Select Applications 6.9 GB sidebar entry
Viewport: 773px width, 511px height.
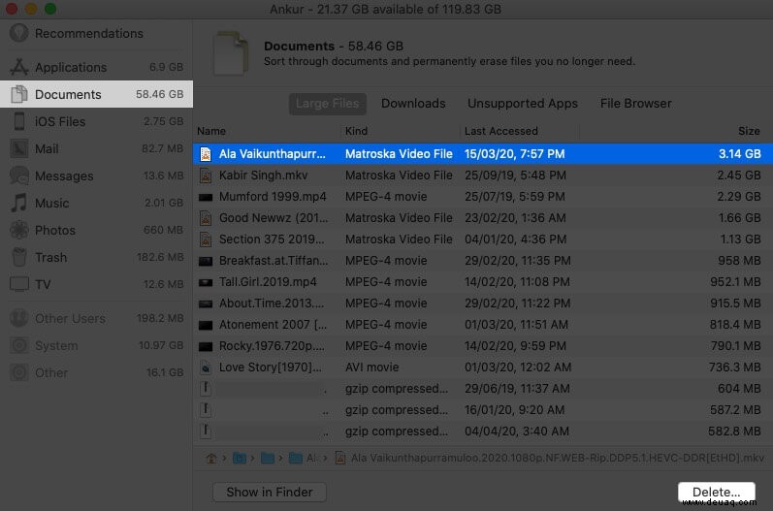pyautogui.click(x=97, y=67)
